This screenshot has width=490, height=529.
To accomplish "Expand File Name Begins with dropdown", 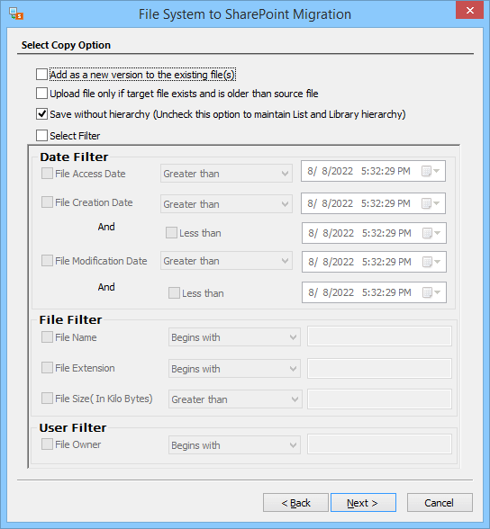I will coord(234,337).
